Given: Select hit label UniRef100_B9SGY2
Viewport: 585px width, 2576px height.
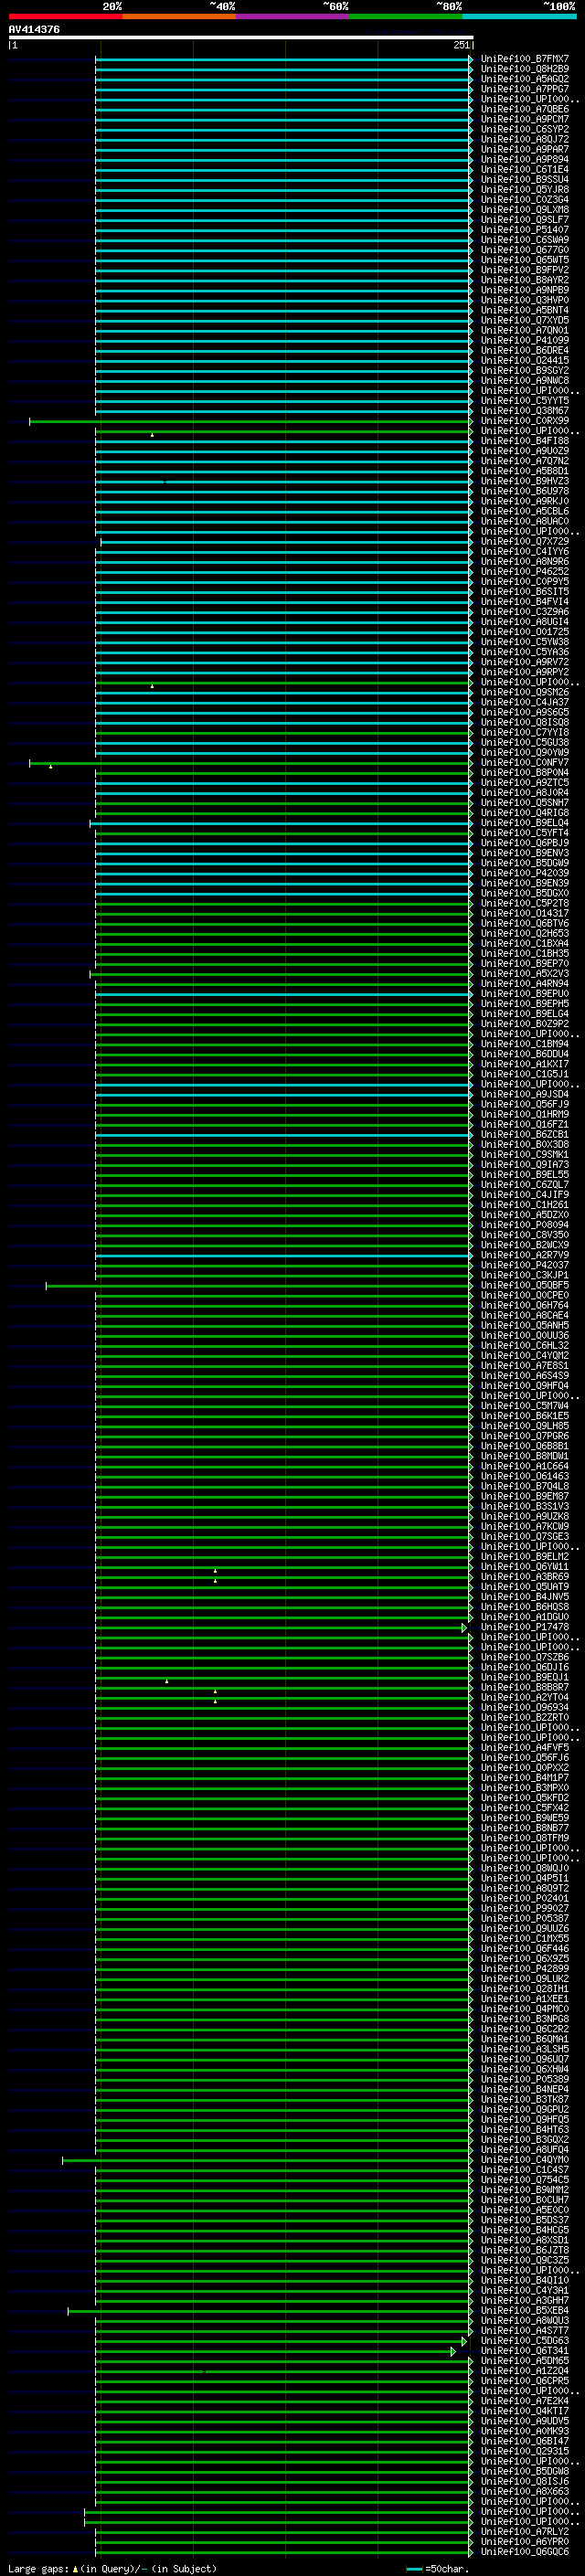Looking at the screenshot, I should click(524, 370).
